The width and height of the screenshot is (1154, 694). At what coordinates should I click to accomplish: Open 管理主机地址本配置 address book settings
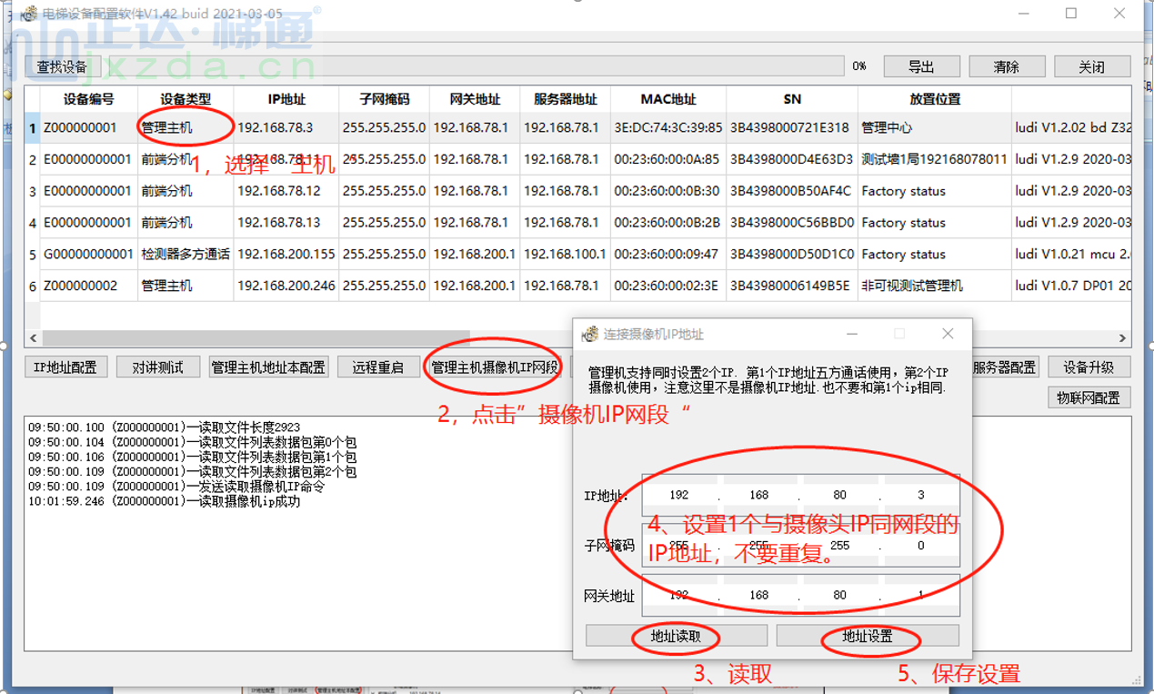(268, 367)
